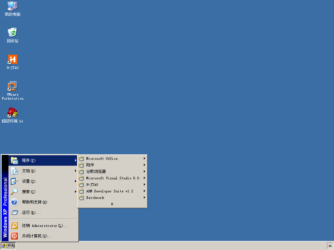Click the Settings (设置) icon in the Start menu
Image resolution: width=334 pixels, height=250 pixels.
point(14,181)
